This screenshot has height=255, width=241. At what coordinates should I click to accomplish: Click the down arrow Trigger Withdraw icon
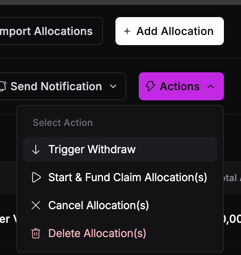coord(36,149)
